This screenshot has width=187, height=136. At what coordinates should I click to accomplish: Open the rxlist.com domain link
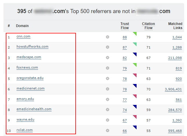coord(24,130)
